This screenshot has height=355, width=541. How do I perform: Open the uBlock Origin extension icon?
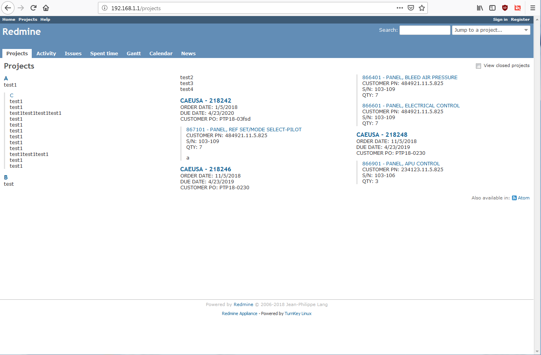coord(505,8)
